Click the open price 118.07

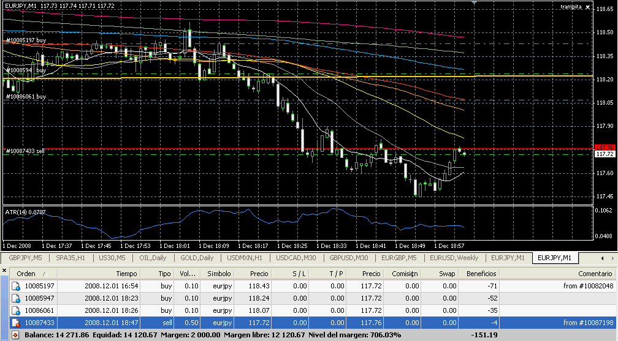(259, 310)
